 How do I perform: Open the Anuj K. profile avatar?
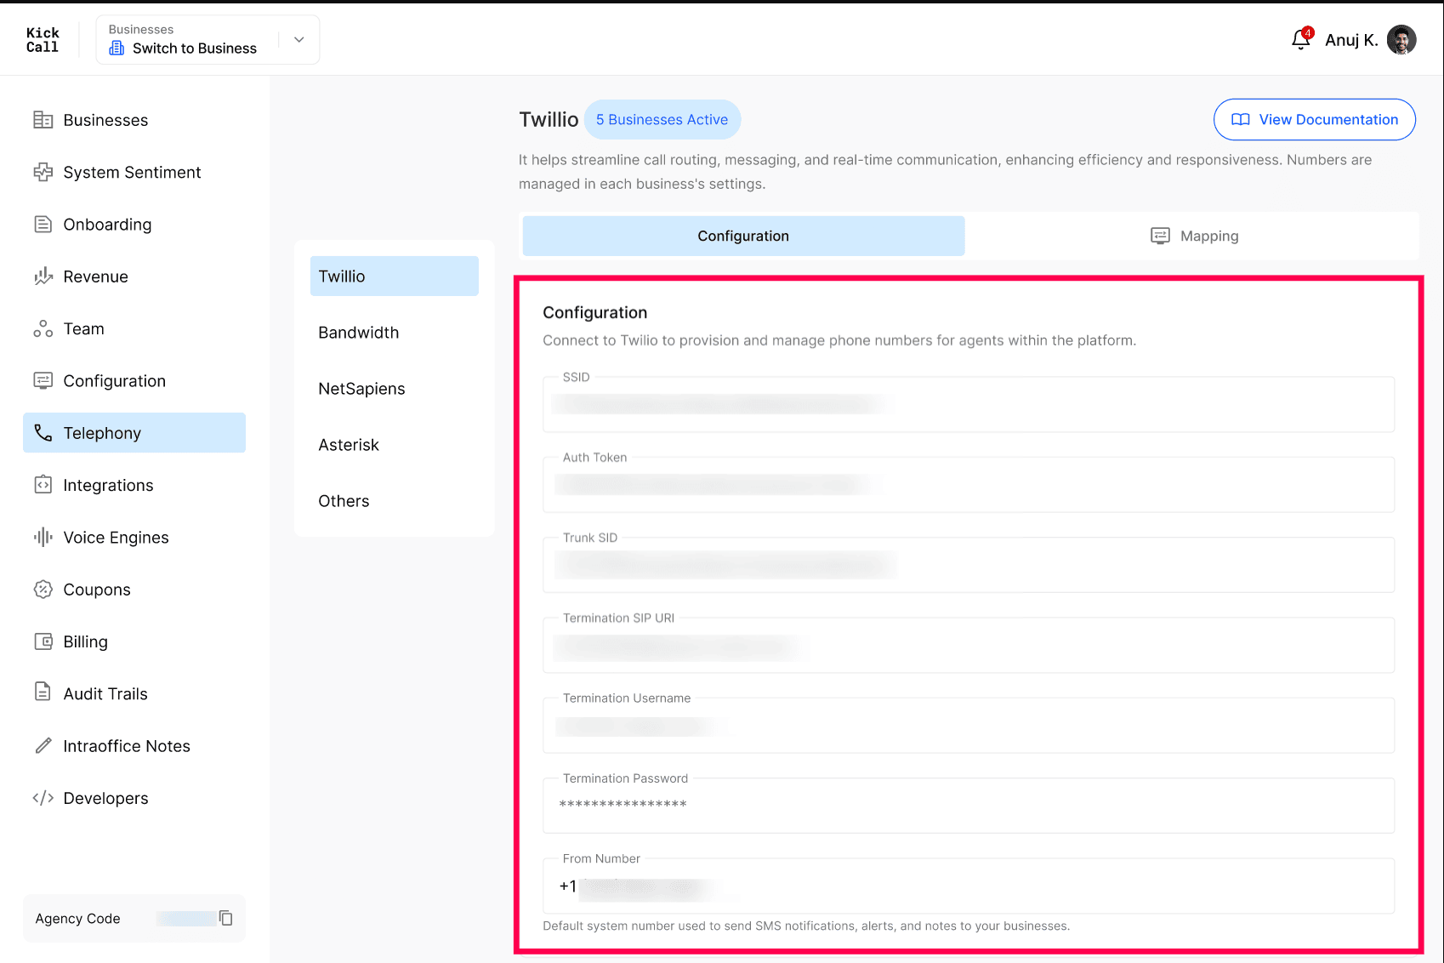tap(1401, 40)
